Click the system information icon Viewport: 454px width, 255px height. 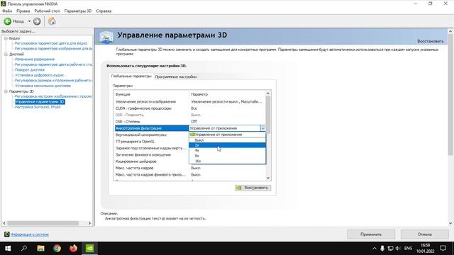pyautogui.click(x=6, y=234)
